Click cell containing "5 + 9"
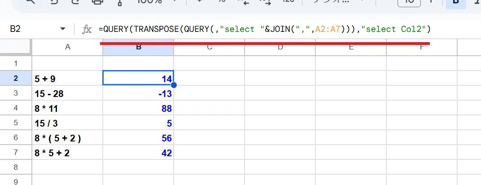This screenshot has width=481, height=185. (67, 79)
